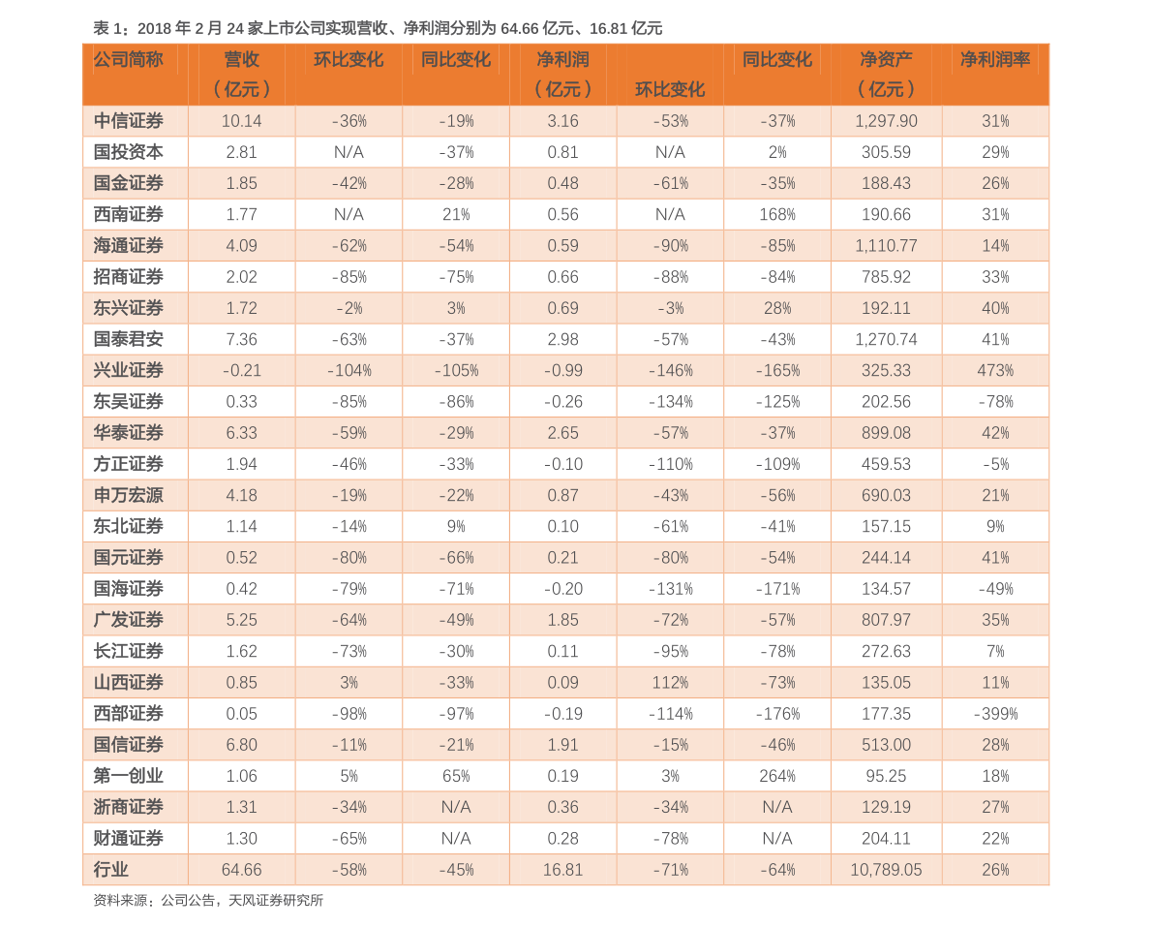Image resolution: width=1153 pixels, height=928 pixels.
Task: Click the 1,297.90 net assets value
Action: [x=886, y=121]
